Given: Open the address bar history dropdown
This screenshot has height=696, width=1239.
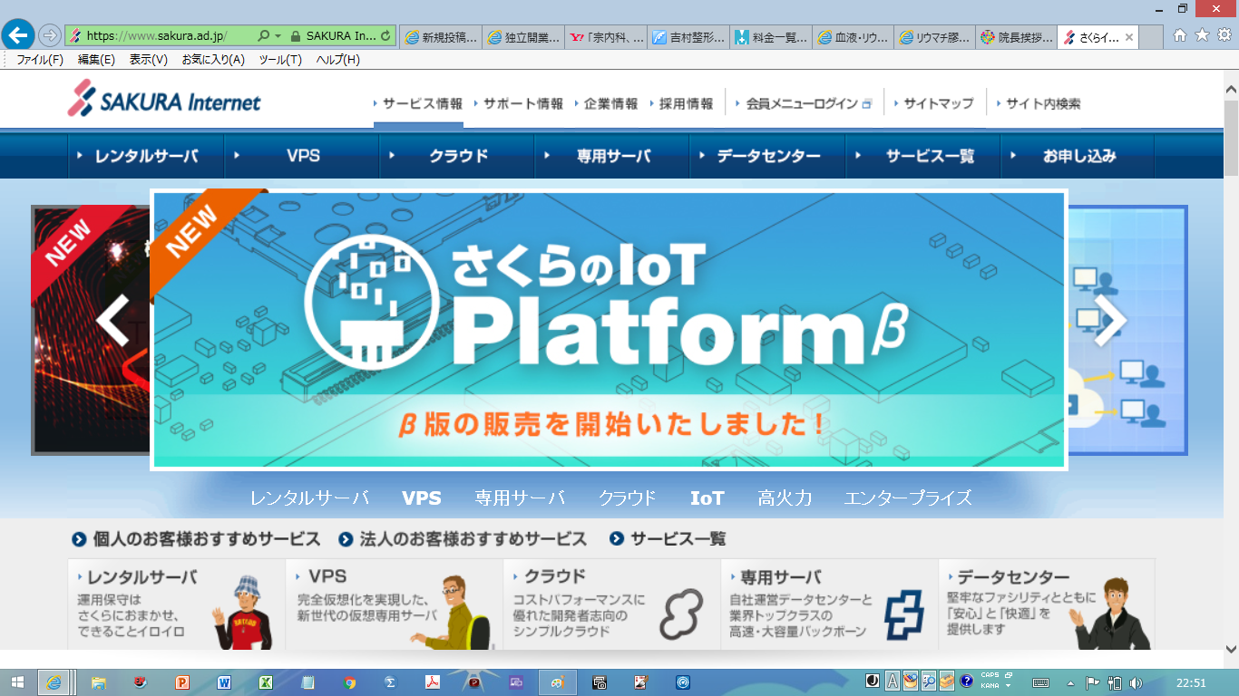Looking at the screenshot, I should pyautogui.click(x=277, y=36).
